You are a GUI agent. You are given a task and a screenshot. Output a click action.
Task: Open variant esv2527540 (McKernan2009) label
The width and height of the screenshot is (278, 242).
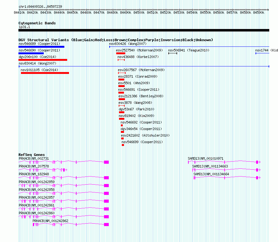pyautogui.click(x=139, y=50)
